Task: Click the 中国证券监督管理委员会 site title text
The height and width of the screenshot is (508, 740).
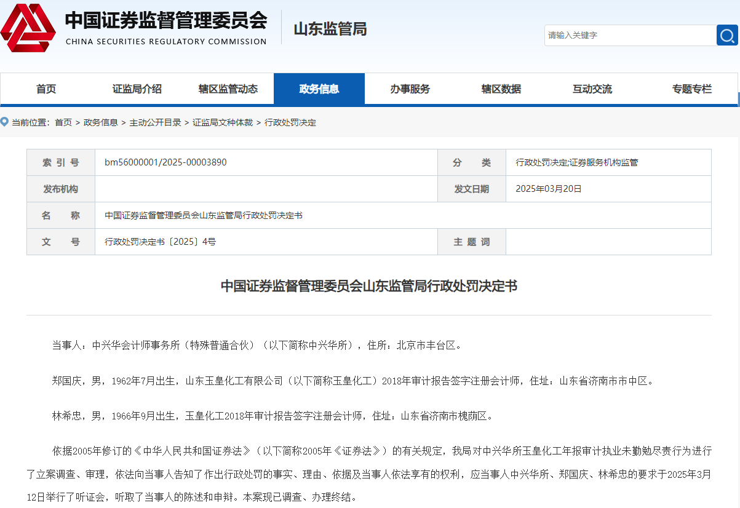Action: (166, 20)
